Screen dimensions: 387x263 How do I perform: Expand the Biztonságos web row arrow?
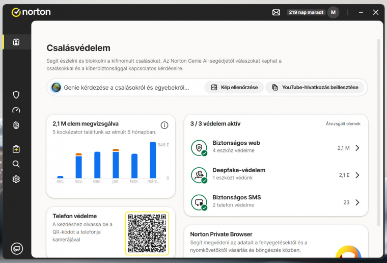pos(357,148)
